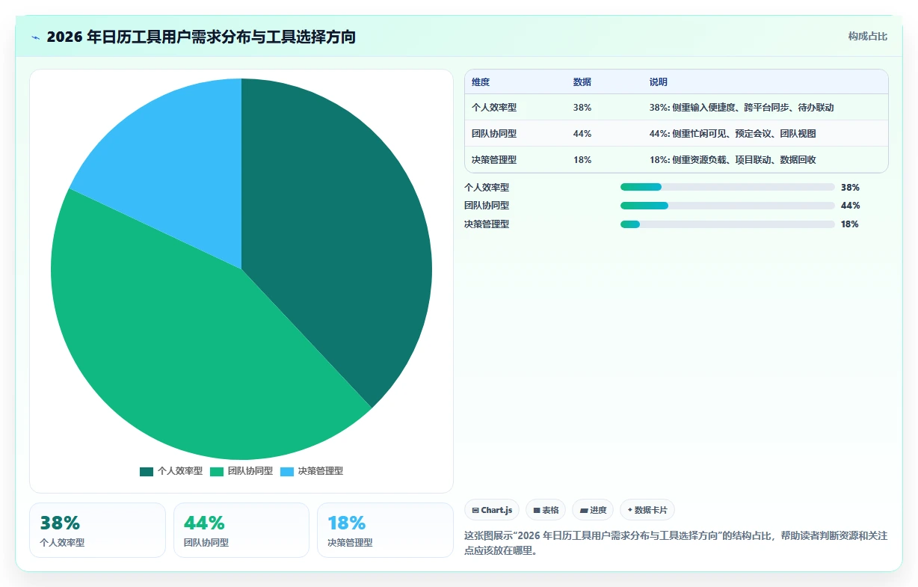This screenshot has height=587, width=918.
Task: Click the 构成占比 label in header
Action: (868, 36)
